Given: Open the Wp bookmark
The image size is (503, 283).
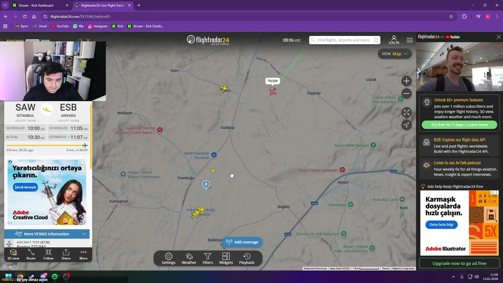Looking at the screenshot, I should 79,26.
